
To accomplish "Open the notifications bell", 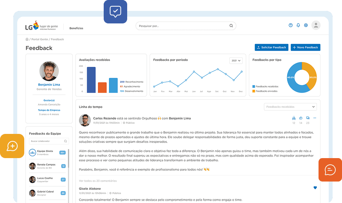I will click(x=298, y=25).
